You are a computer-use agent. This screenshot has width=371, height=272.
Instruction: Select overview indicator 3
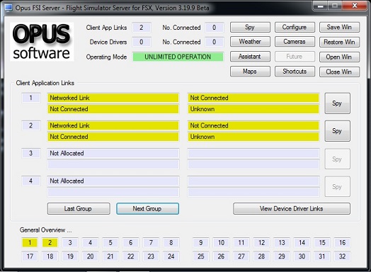click(70, 243)
